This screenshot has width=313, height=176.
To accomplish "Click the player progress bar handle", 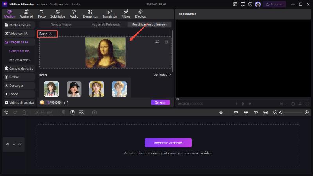I will click(x=178, y=99).
